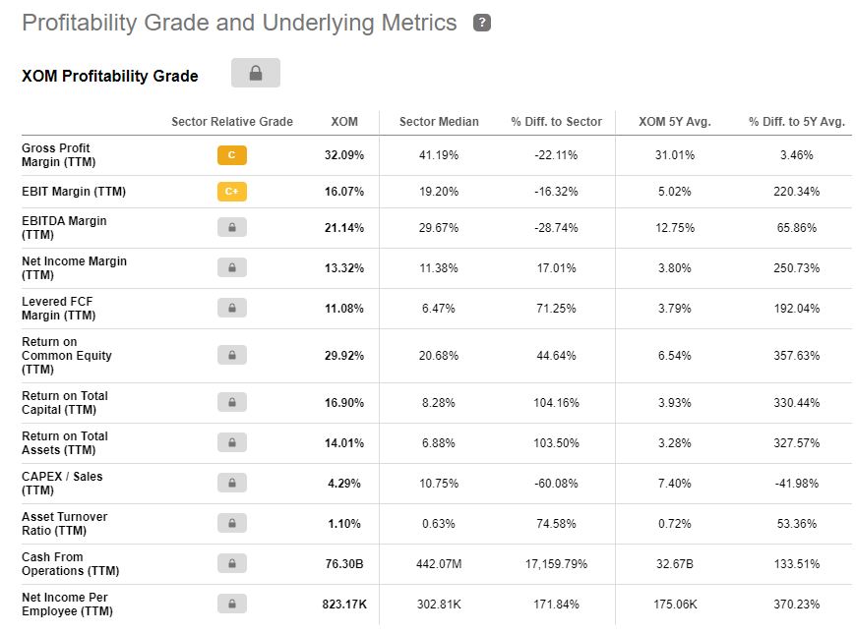Image resolution: width=856 pixels, height=634 pixels.
Task: Unlock the Levered FCF Margin grade
Action: point(232,308)
